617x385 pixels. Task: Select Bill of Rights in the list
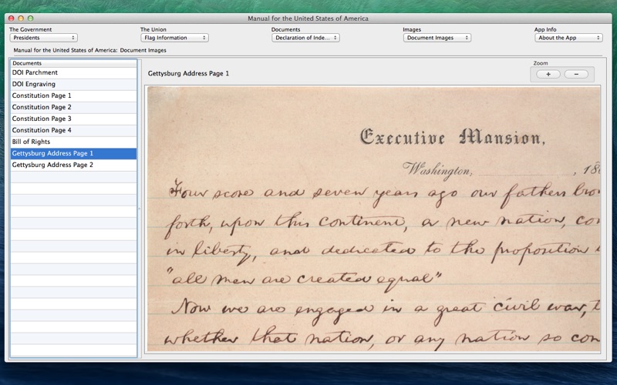(73, 142)
